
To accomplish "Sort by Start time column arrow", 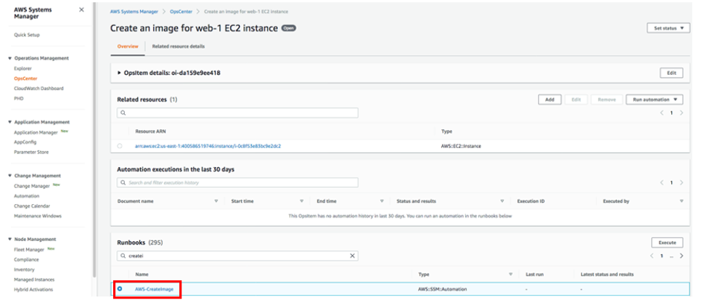I will (302, 201).
